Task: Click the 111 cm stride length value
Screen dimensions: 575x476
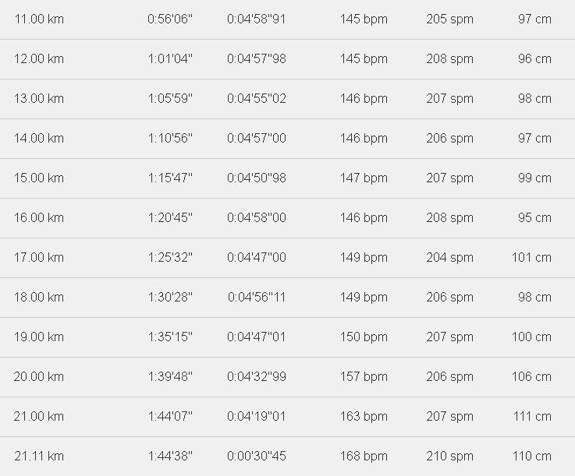Action: pos(532,416)
